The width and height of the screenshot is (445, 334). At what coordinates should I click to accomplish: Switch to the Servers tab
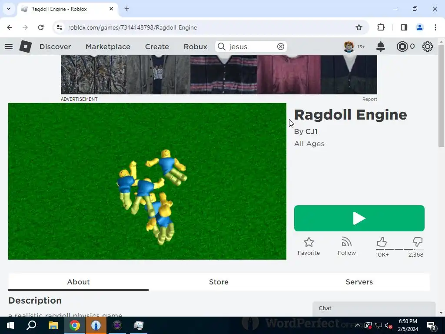point(359,282)
